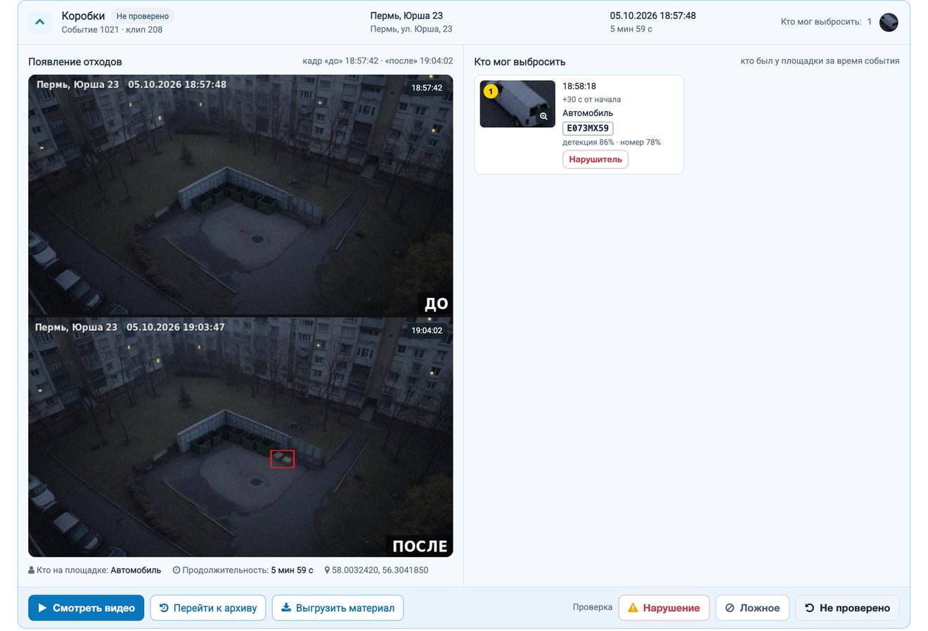
Task: Open the magnifier on the vehicle thumbnail
Action: (x=543, y=117)
